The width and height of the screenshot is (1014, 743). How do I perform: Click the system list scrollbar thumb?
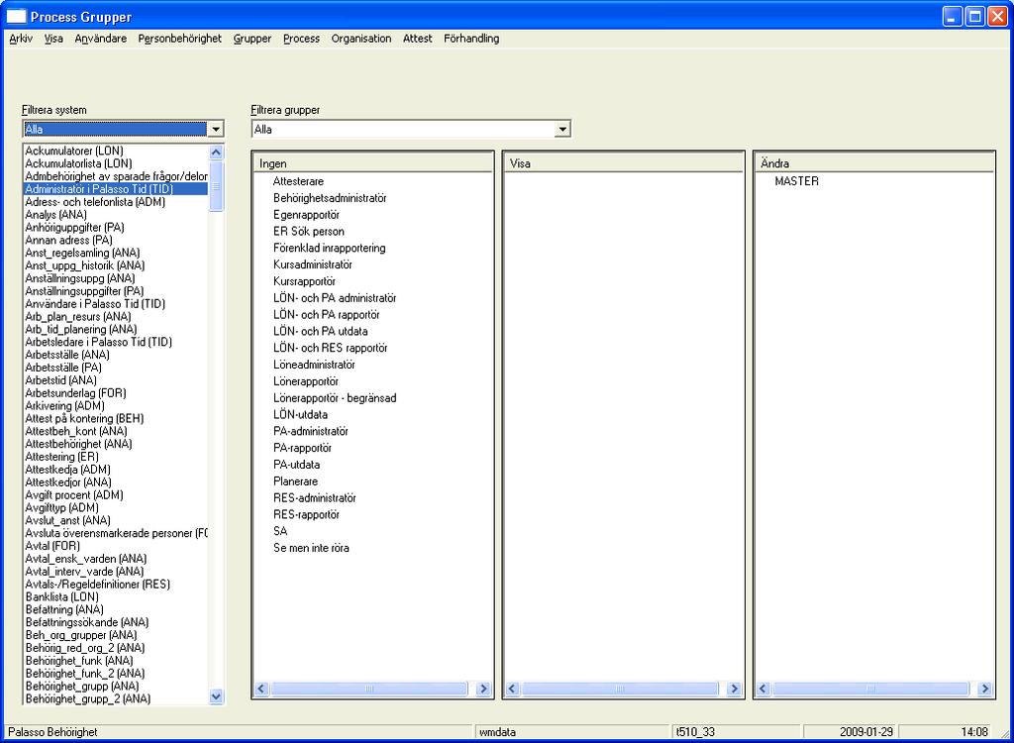click(216, 186)
